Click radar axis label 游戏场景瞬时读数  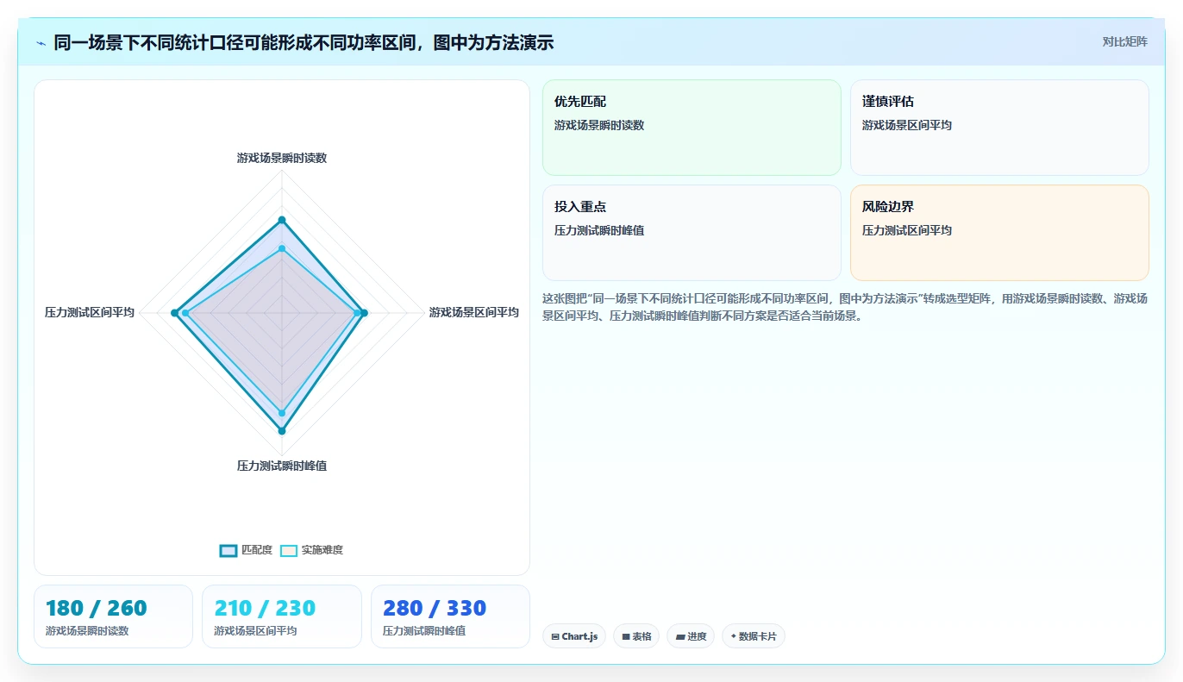[x=282, y=158]
